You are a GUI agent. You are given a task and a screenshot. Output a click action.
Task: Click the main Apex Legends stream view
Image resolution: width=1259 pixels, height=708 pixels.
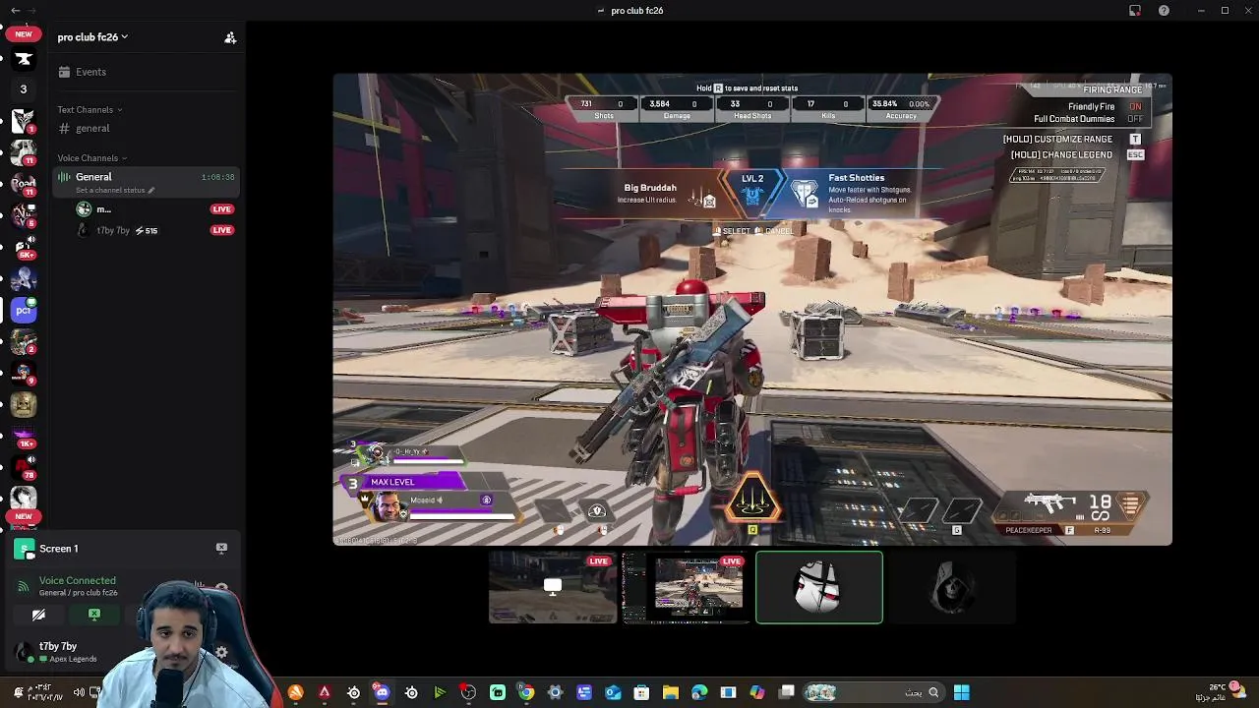[752, 309]
